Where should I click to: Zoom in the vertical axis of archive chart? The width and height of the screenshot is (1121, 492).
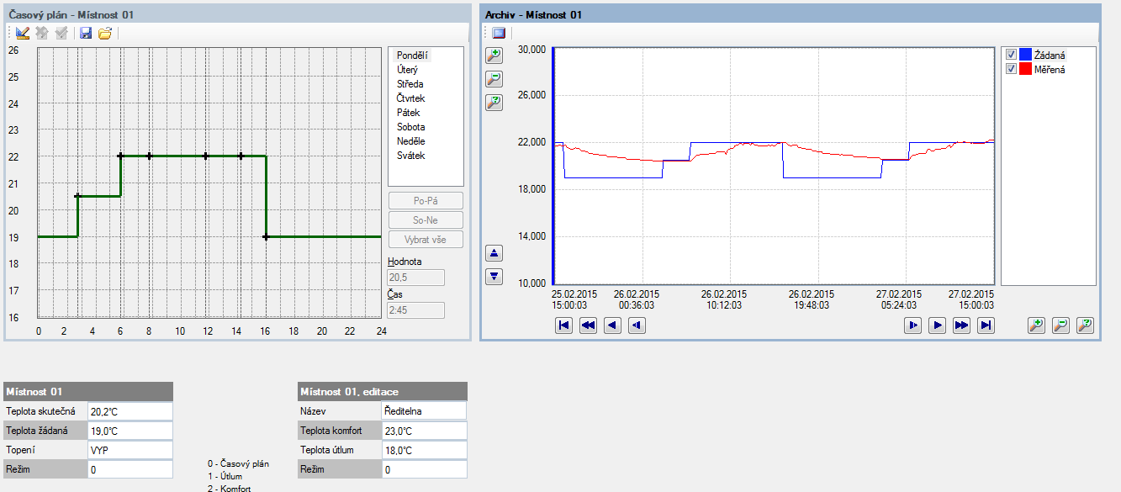(494, 55)
